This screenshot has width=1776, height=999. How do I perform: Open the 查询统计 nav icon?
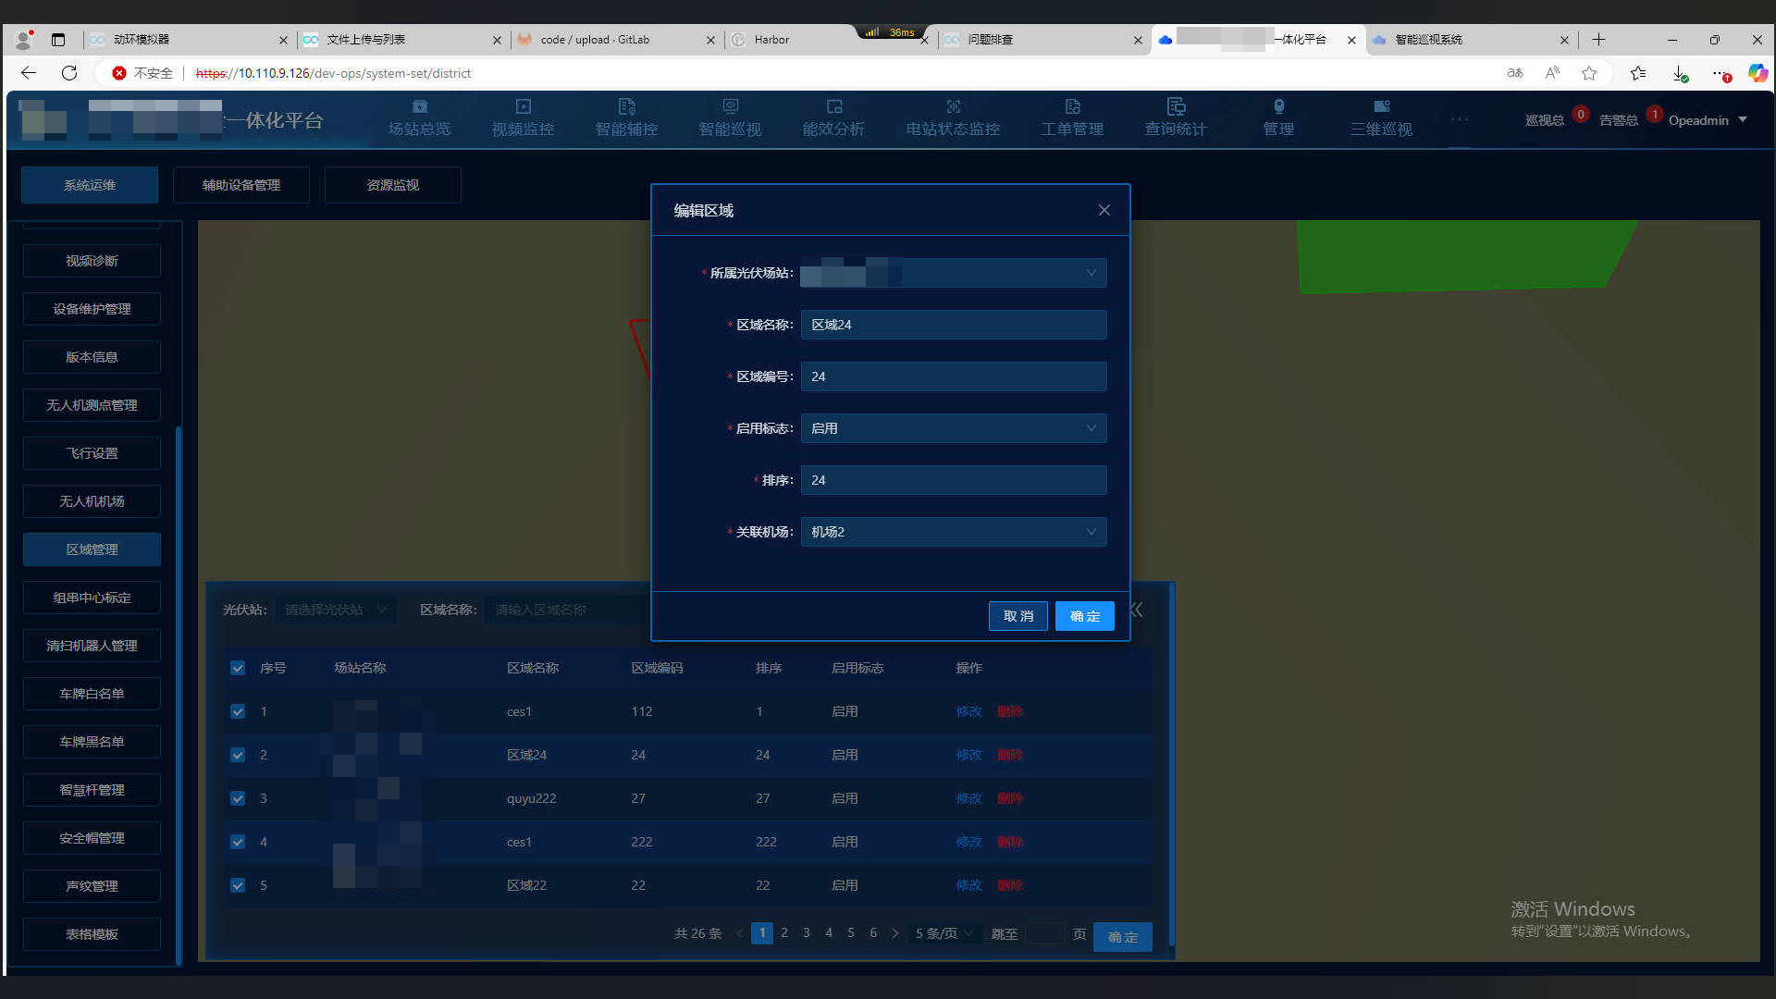coord(1176,107)
